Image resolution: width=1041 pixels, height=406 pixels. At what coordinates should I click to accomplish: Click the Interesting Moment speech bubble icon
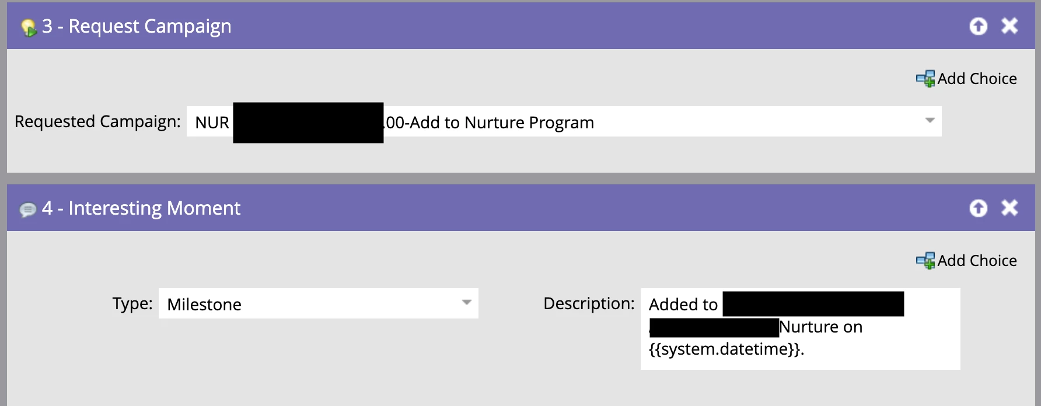tap(27, 209)
